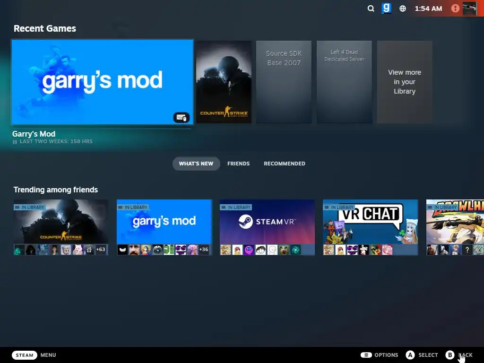Click the Trending among friends heading
The image size is (484, 363).
(56, 190)
